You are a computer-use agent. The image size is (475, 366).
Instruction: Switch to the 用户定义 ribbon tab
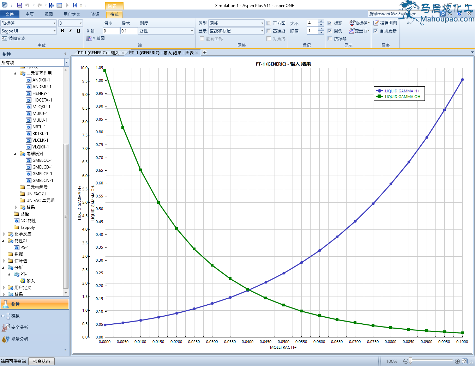72,14
